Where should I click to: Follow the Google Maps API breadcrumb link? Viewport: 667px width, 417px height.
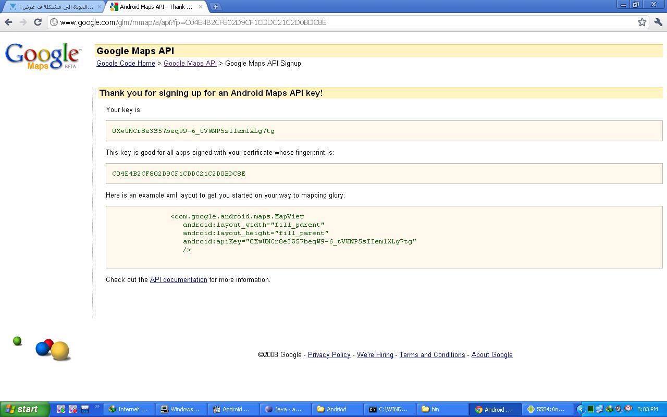(190, 63)
